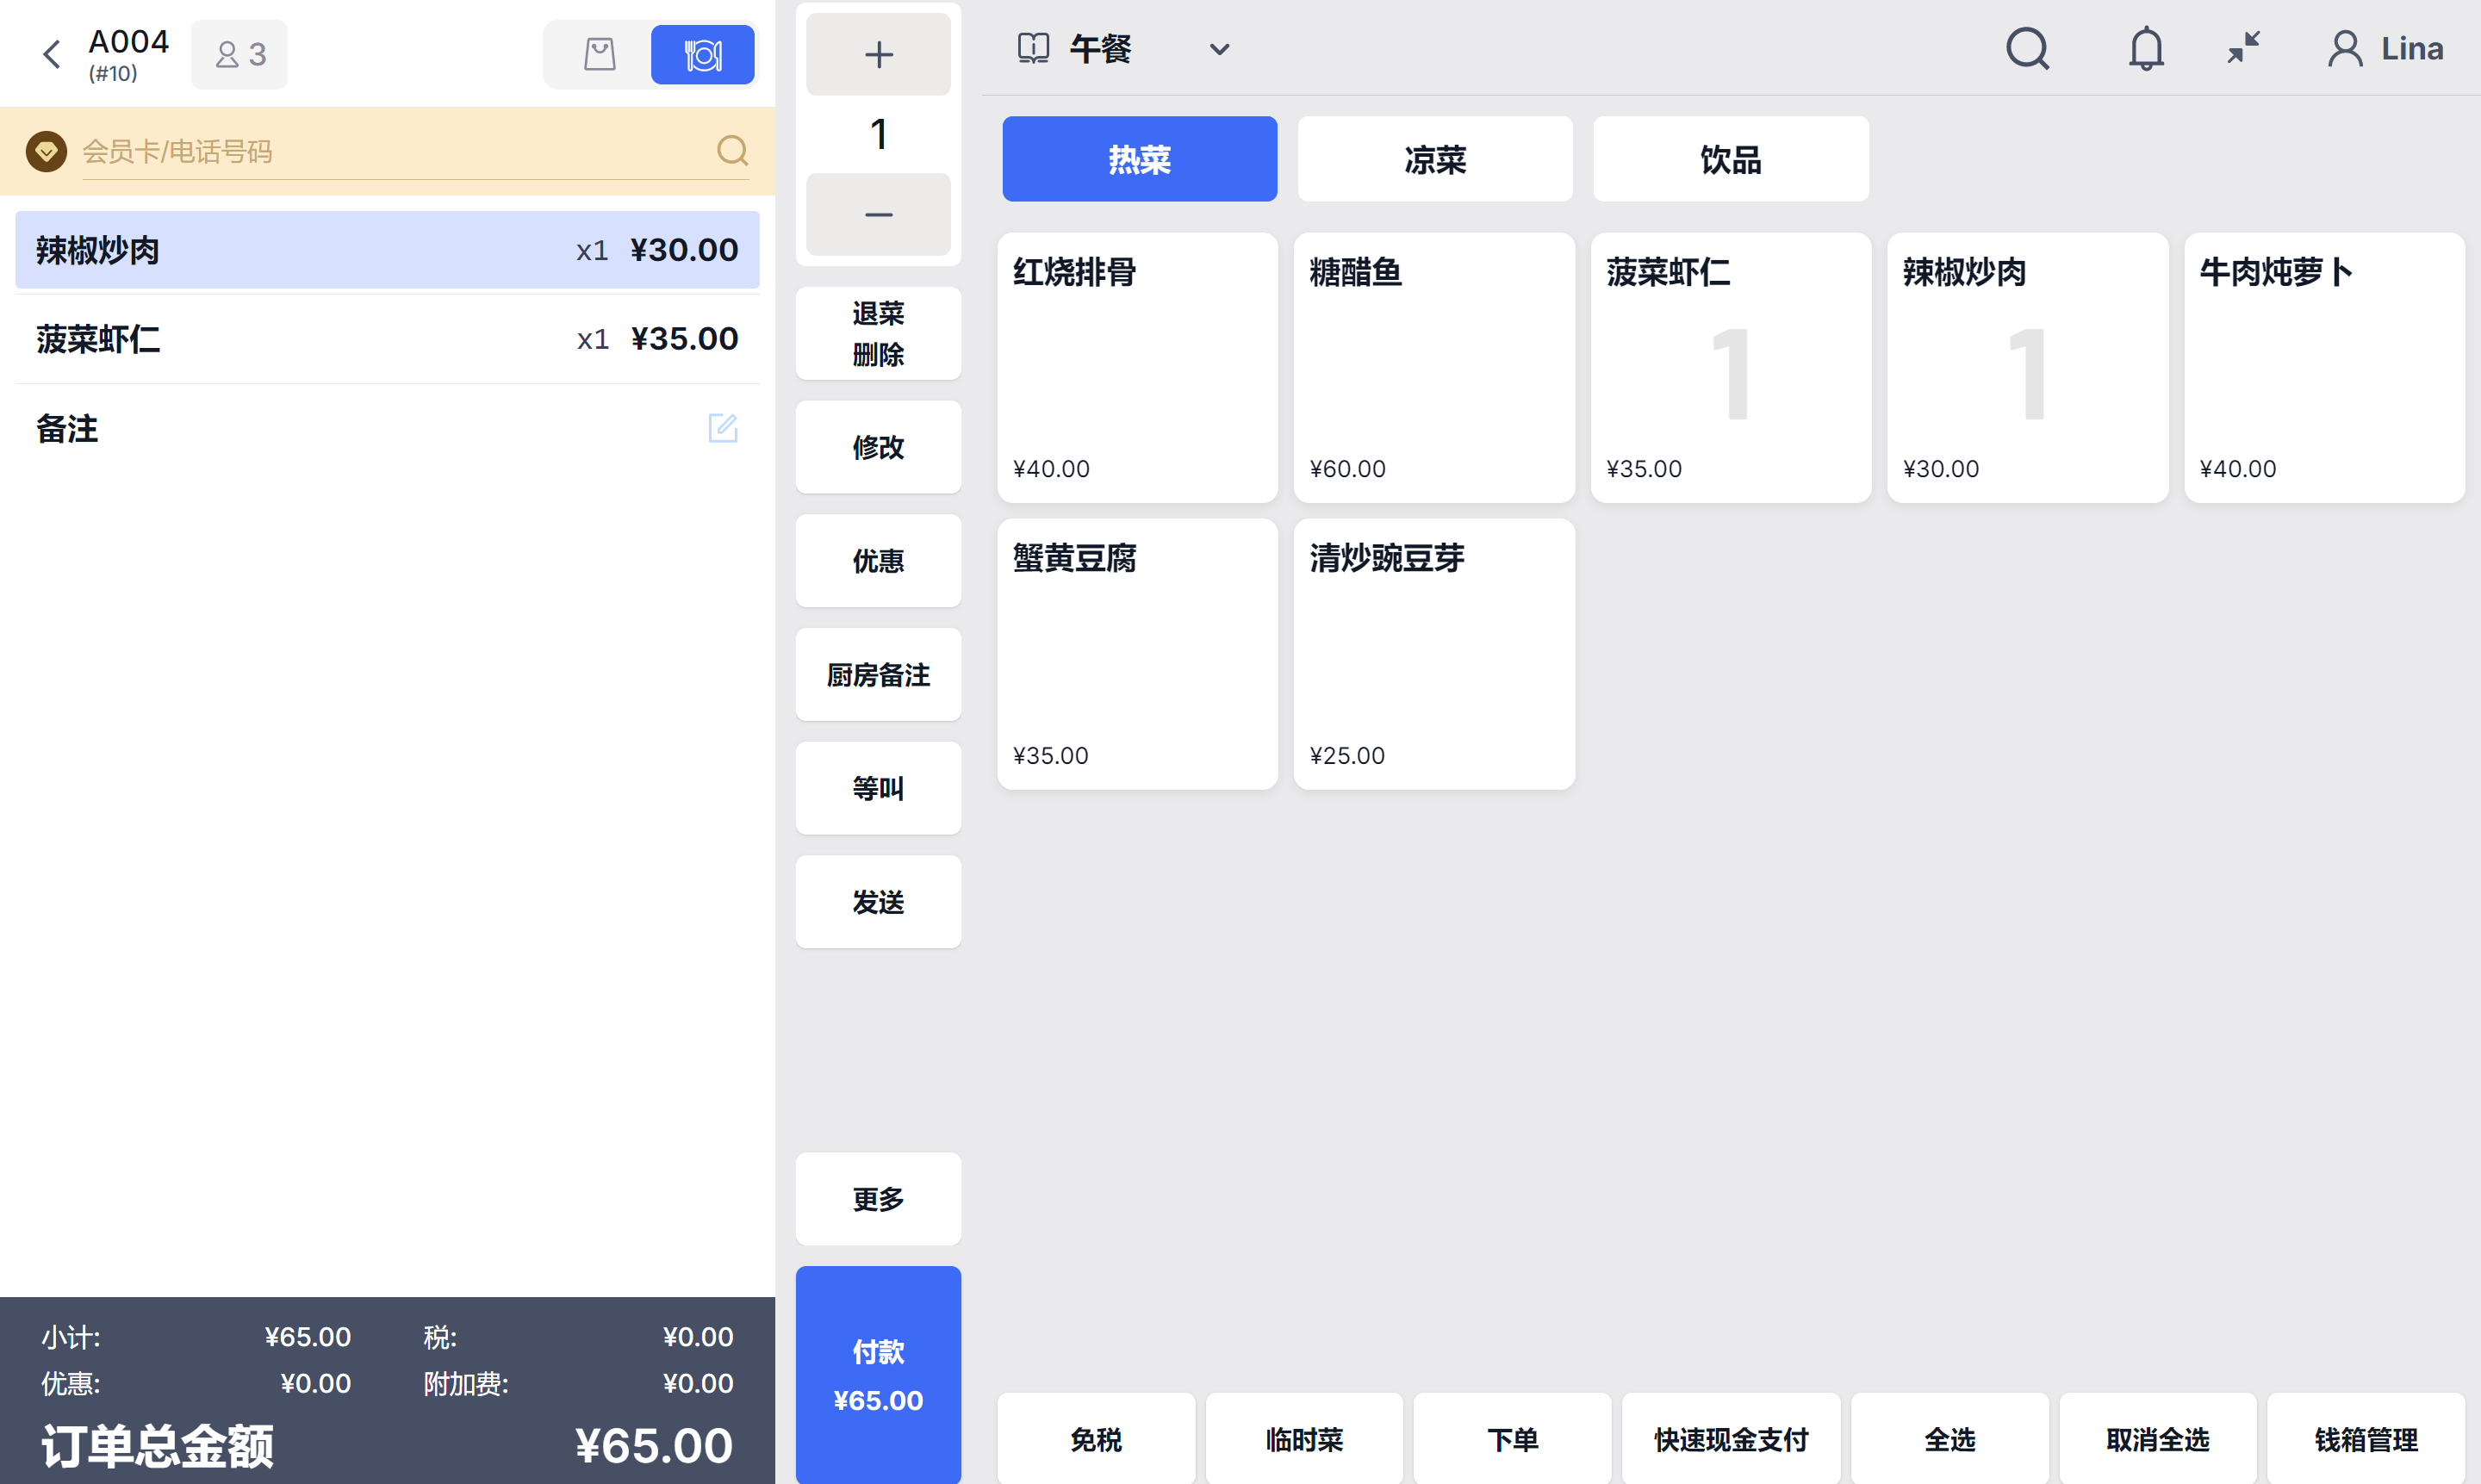Click the 退菜 删除 button
The height and width of the screenshot is (1484, 2481).
[x=878, y=333]
